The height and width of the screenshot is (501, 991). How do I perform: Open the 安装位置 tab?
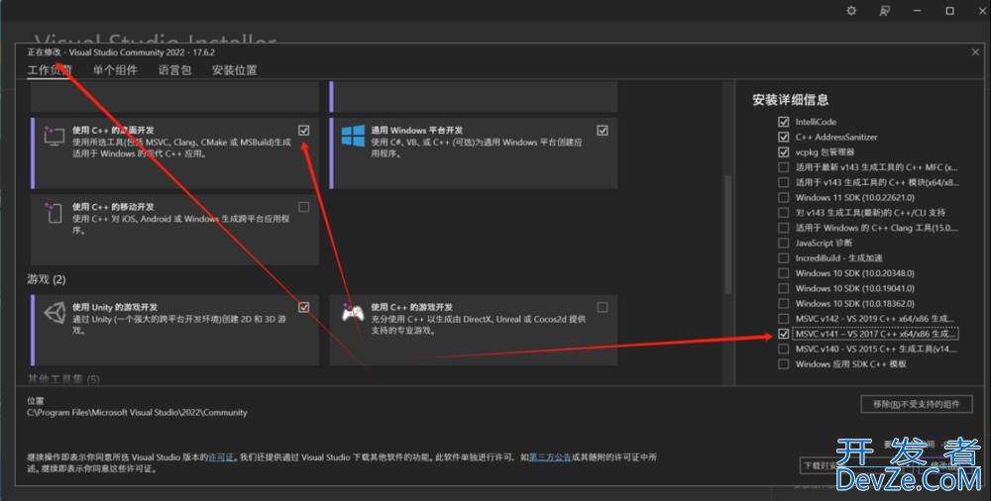(235, 70)
